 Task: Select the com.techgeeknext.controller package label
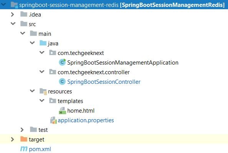coord(94,72)
